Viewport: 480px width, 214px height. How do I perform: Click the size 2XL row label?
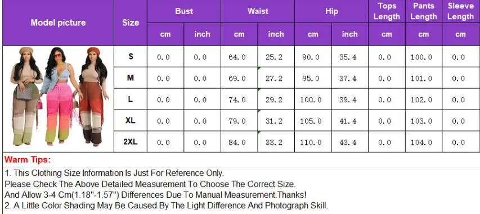pos(131,142)
